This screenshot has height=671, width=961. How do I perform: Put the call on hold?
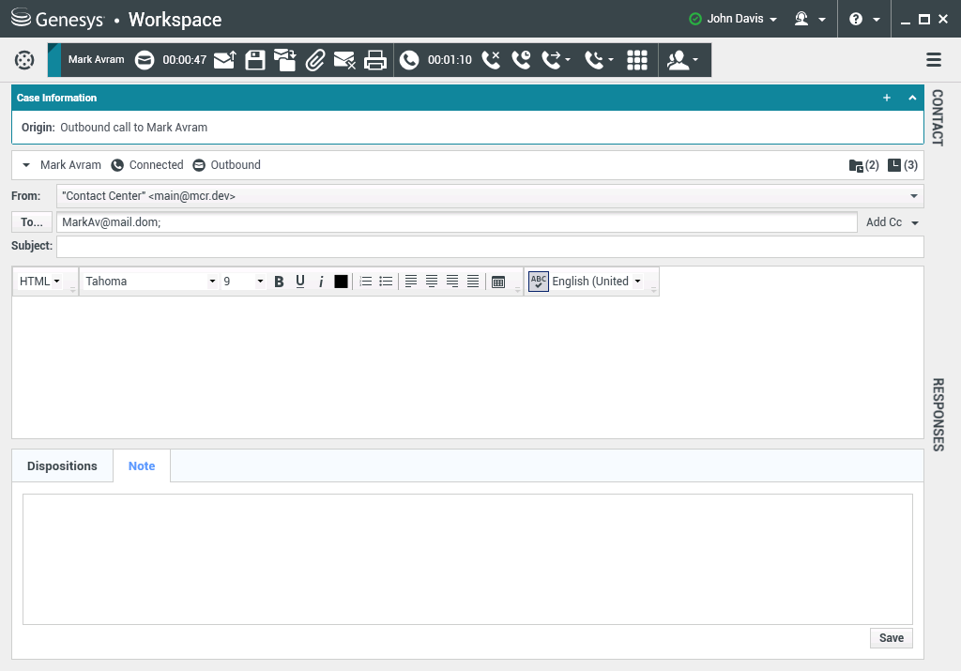pos(521,60)
